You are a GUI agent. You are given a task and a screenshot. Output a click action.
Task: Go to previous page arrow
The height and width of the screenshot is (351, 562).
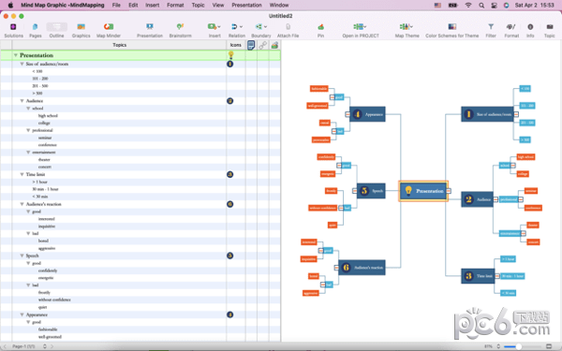point(5,346)
